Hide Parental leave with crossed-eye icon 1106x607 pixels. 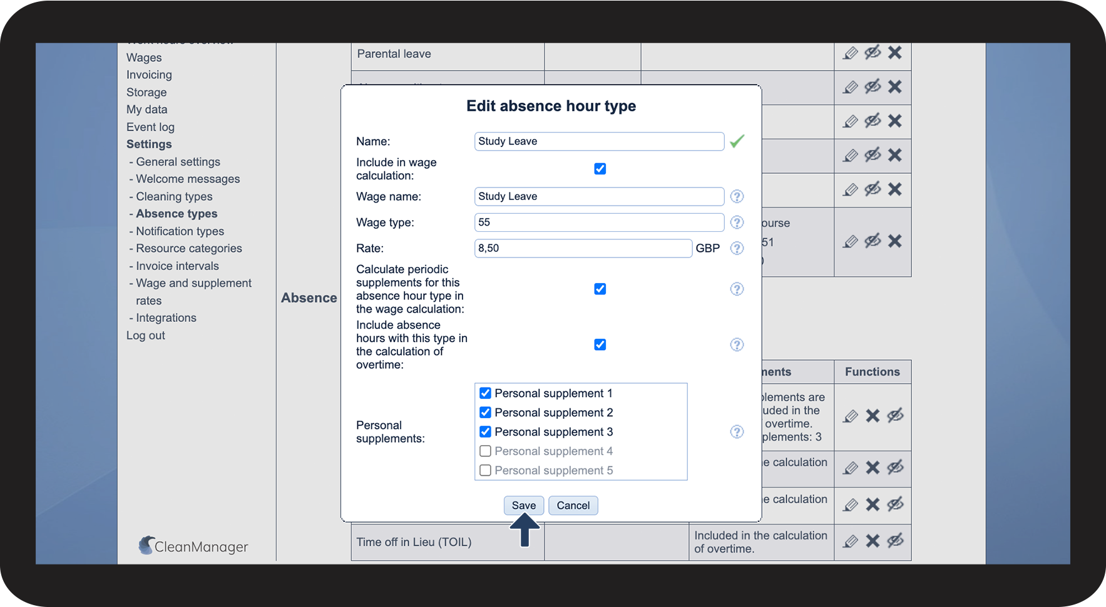(873, 53)
